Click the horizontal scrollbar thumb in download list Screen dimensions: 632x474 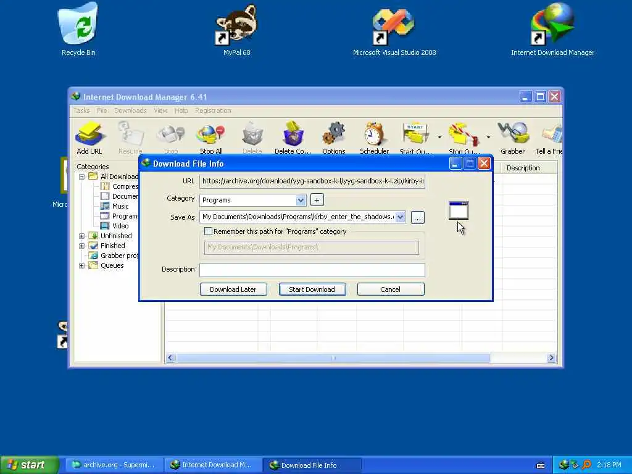tap(333, 357)
